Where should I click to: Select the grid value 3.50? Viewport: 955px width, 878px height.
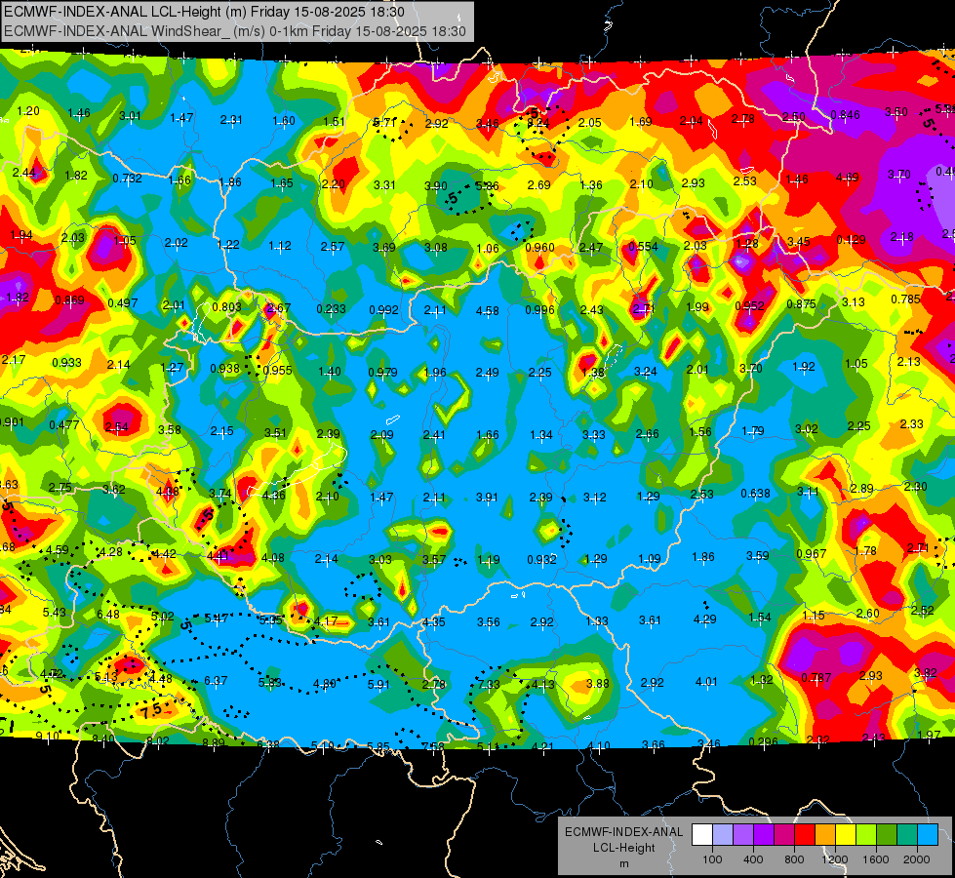(895, 111)
